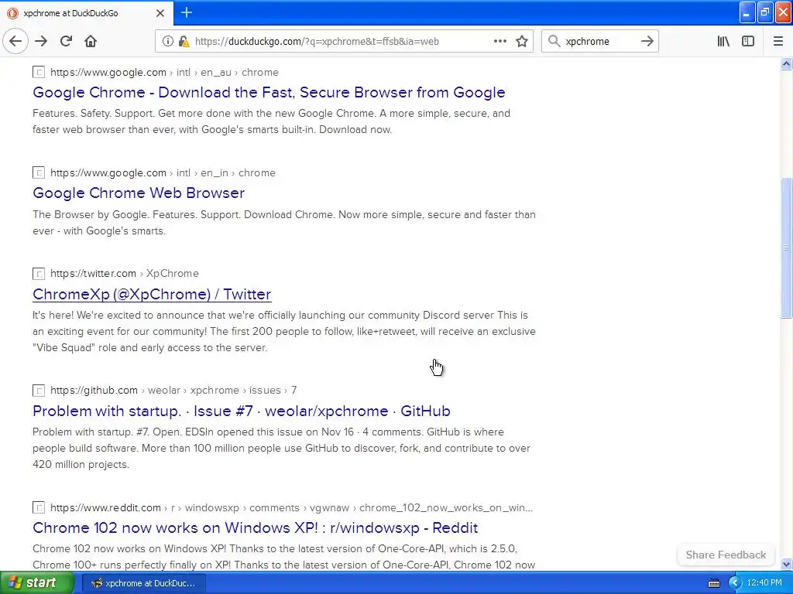Open the Google Chrome Web Browser result

[x=139, y=193]
